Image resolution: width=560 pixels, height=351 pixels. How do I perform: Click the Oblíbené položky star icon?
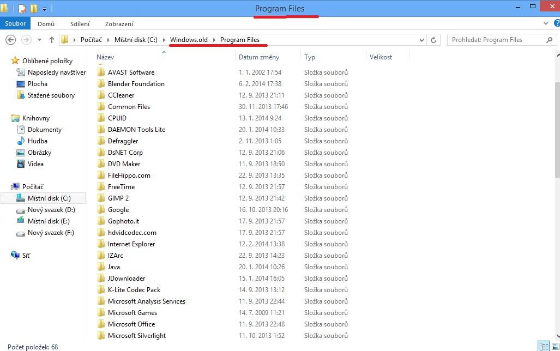(x=15, y=60)
